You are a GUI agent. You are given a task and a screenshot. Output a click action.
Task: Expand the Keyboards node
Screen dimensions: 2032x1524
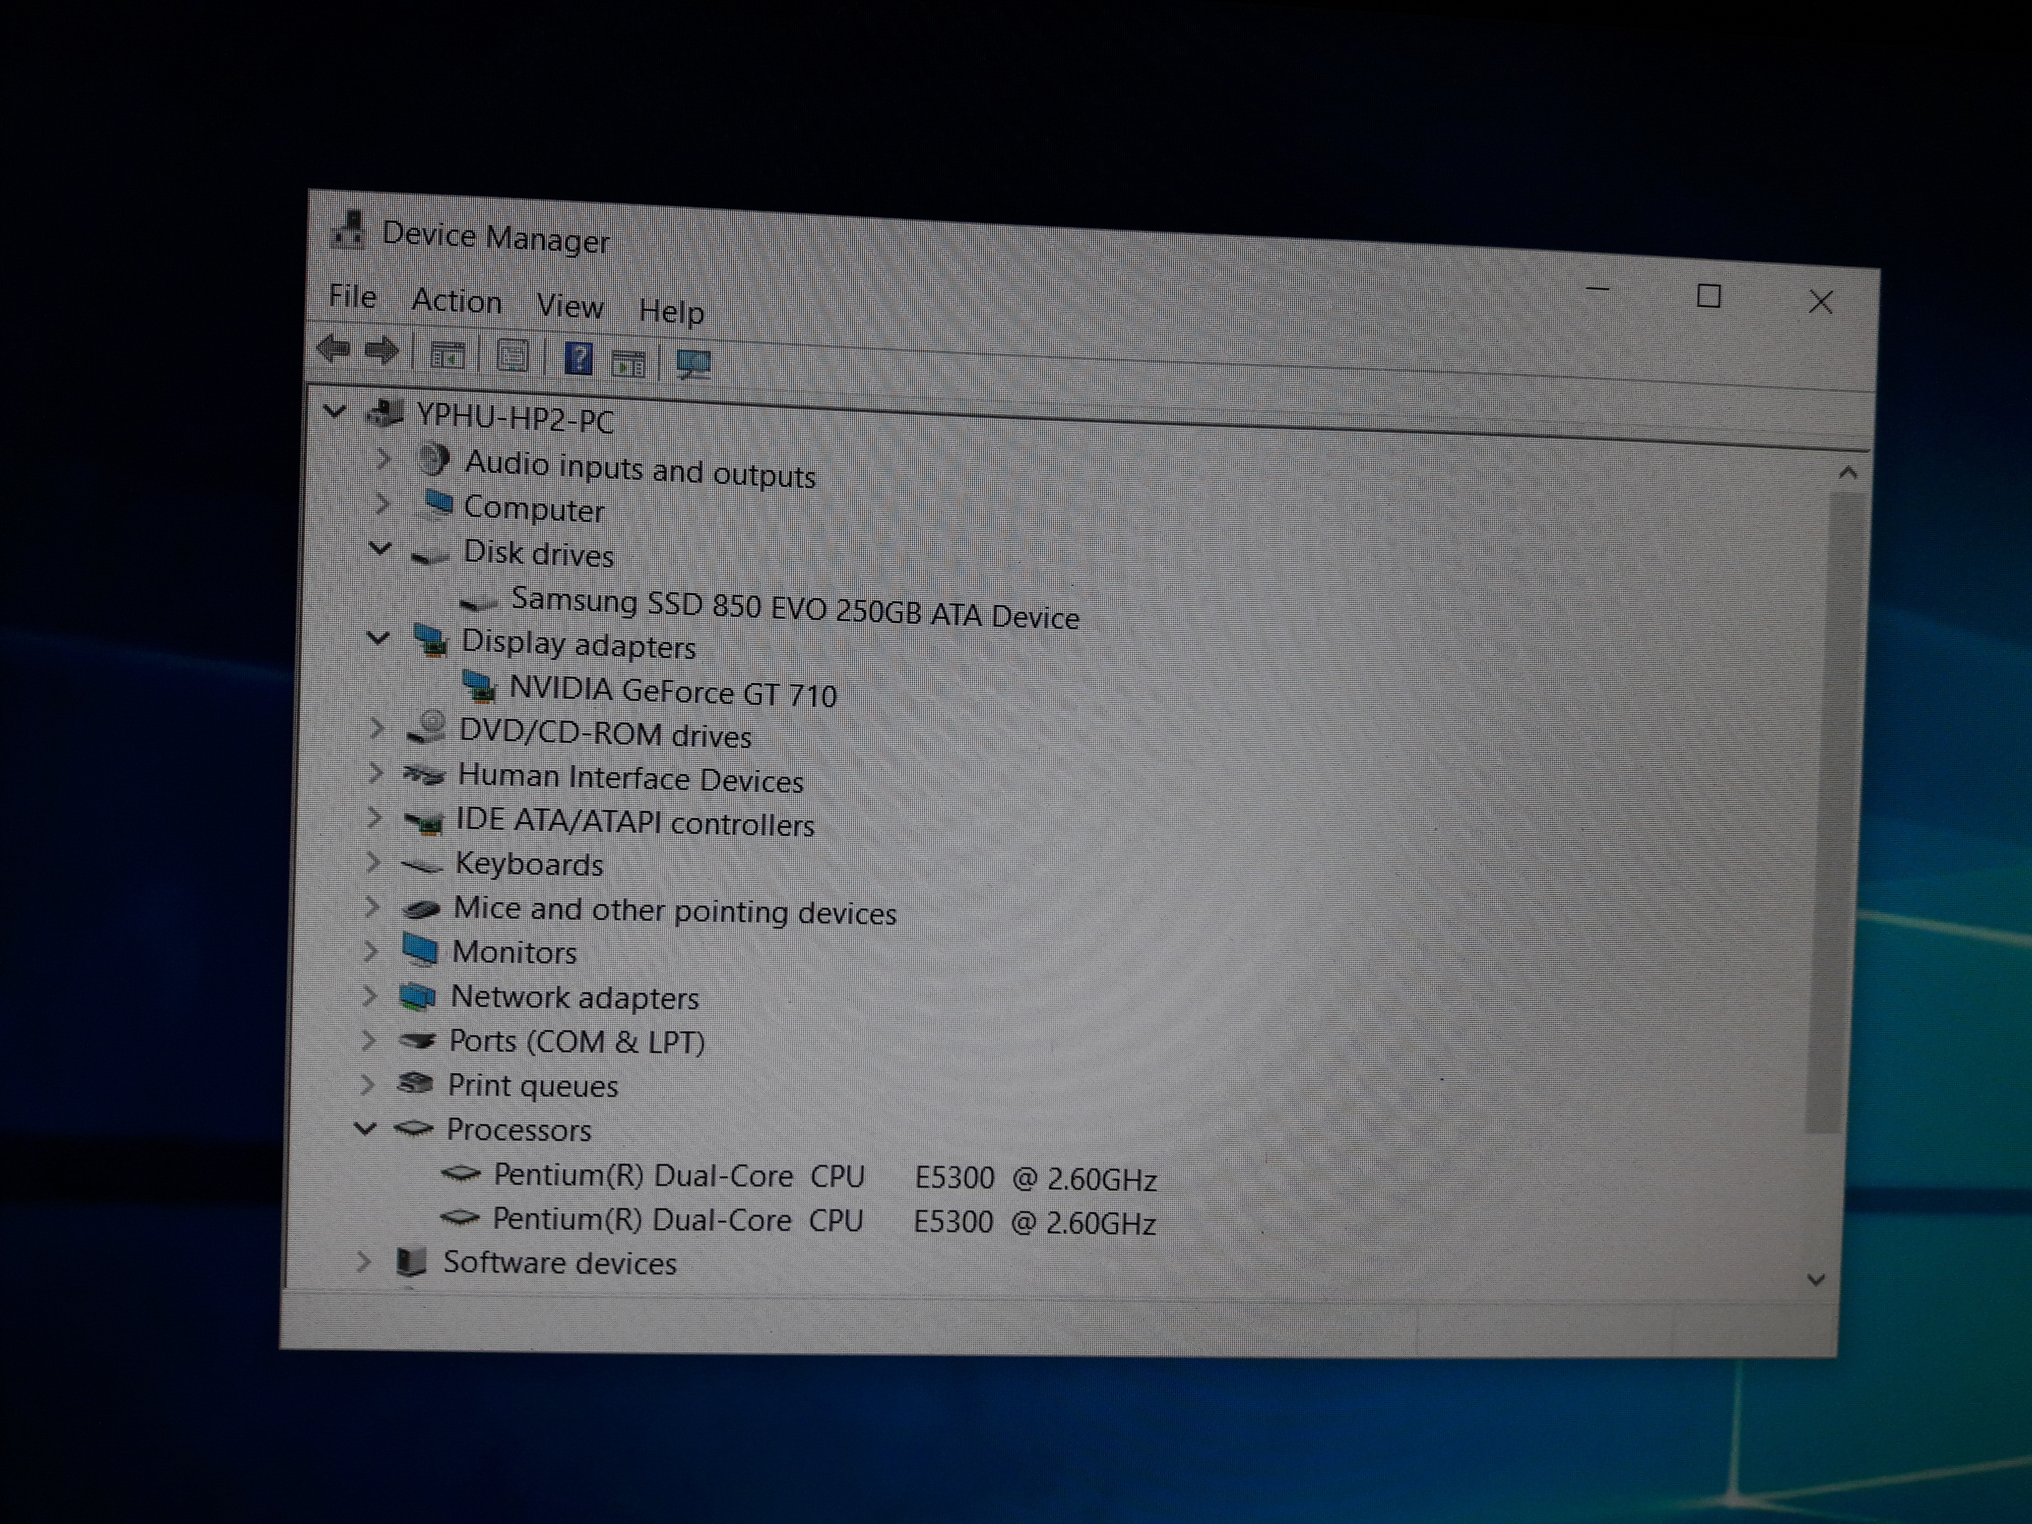[372, 861]
